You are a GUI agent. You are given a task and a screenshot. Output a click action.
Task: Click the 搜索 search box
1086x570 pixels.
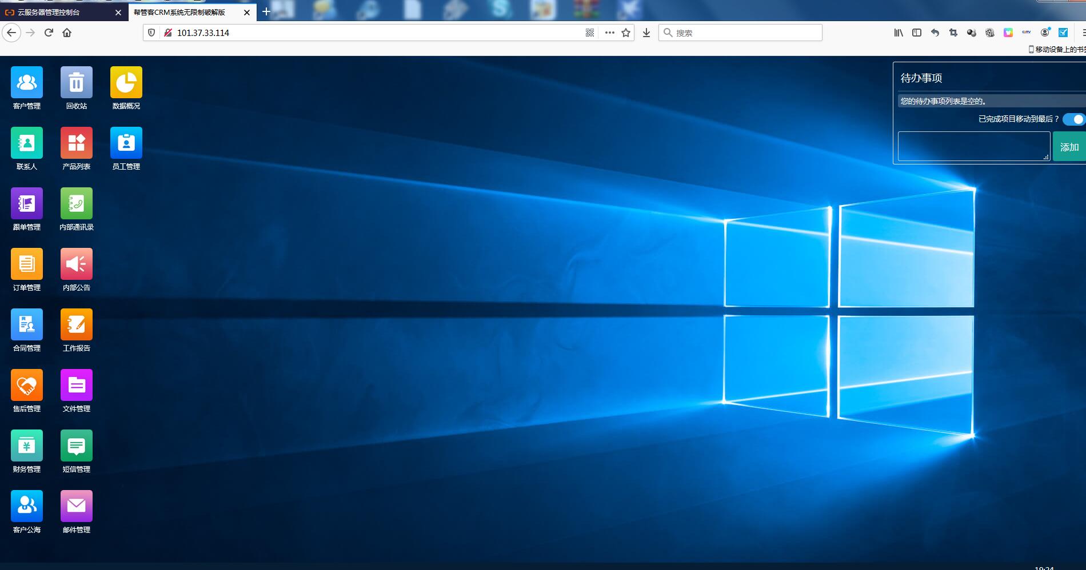click(740, 33)
